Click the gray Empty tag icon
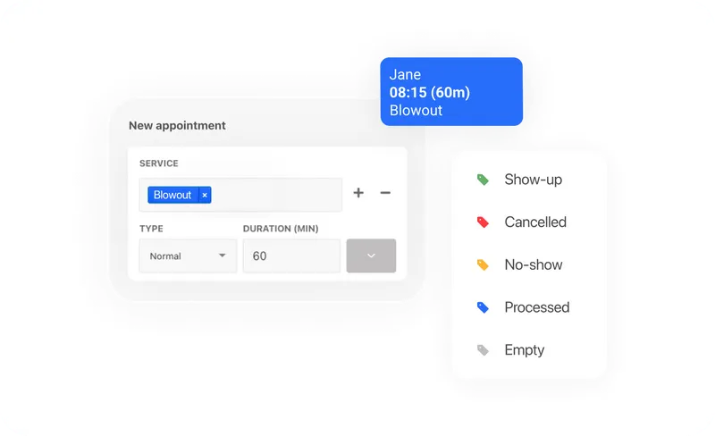715x436 pixels. click(483, 350)
